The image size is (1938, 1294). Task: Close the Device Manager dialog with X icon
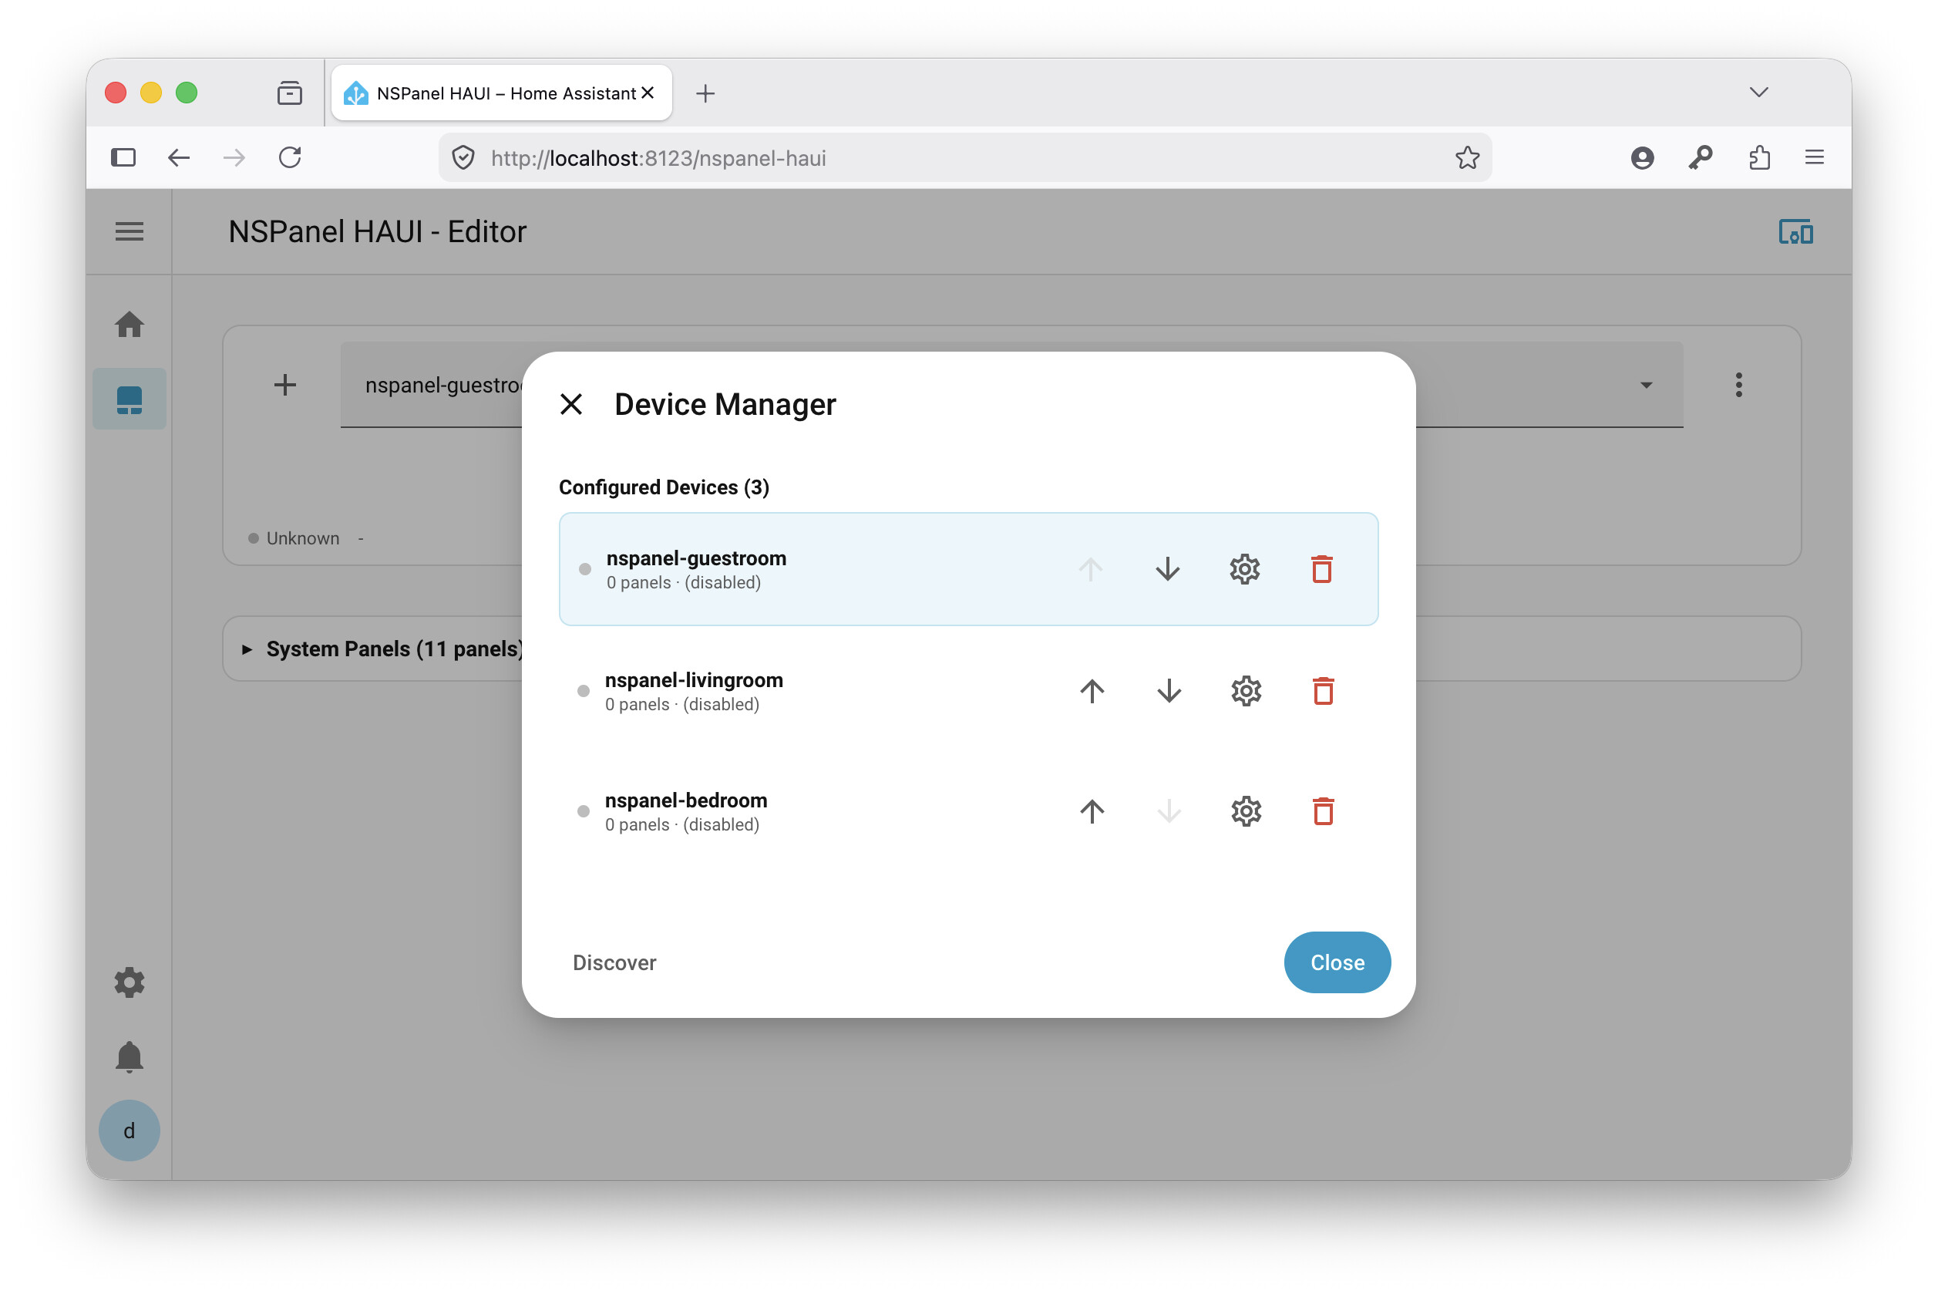[x=571, y=404]
